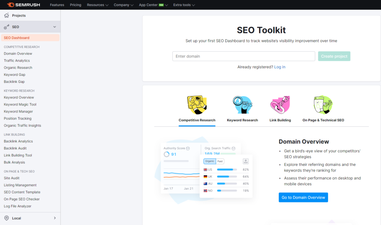Toggle Paid in the traffic preview
This screenshot has width=381, height=225.
[220, 161]
